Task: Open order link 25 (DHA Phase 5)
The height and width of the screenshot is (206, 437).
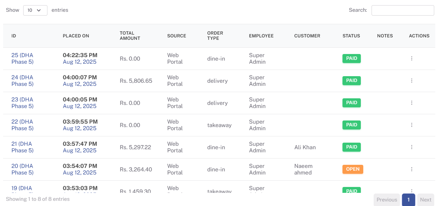Action: tap(23, 59)
